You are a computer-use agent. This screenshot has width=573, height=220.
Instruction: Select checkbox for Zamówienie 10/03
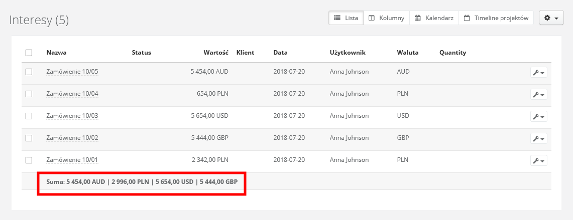point(29,116)
